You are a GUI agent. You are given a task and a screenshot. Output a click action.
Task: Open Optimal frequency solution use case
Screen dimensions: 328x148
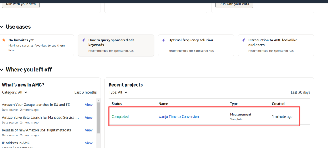[191, 40]
